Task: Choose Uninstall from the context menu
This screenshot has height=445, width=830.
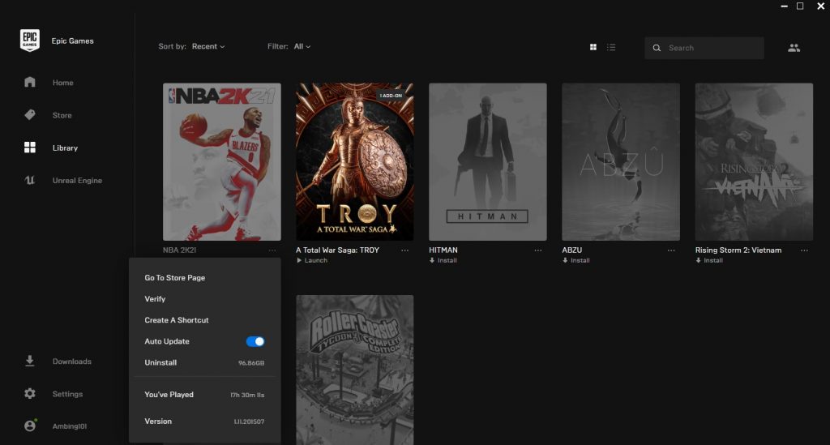Action: [x=160, y=362]
